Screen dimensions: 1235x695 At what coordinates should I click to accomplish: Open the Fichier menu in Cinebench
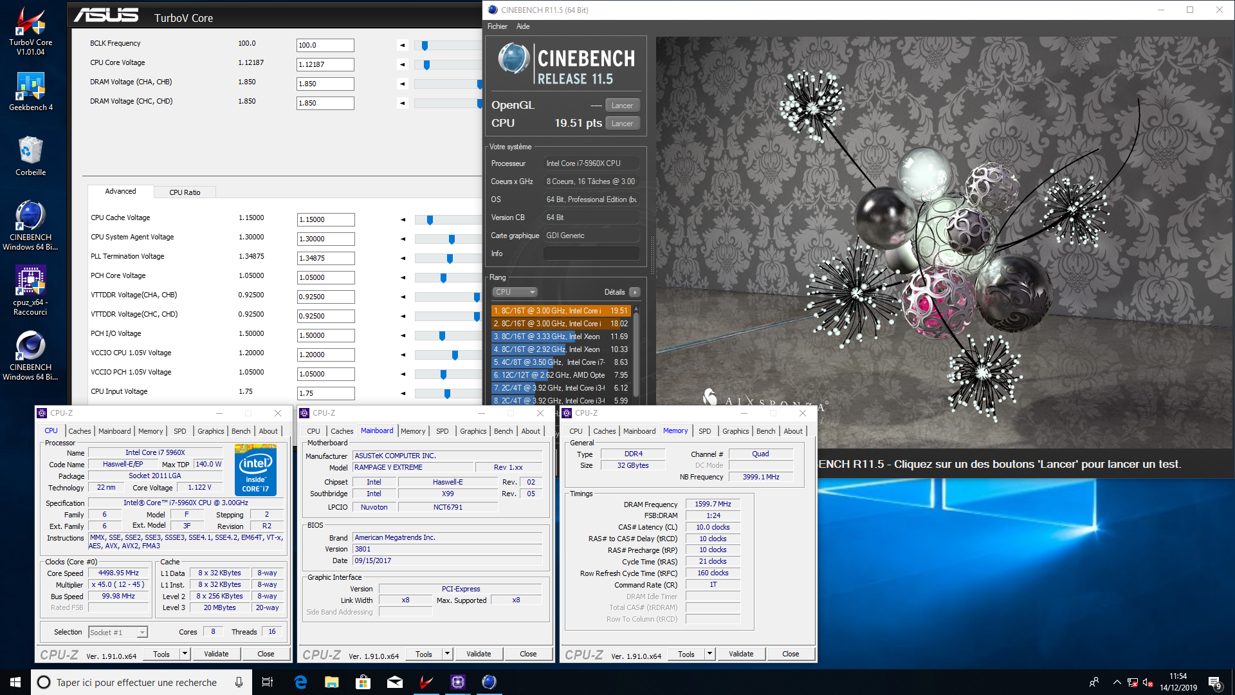[x=497, y=26]
